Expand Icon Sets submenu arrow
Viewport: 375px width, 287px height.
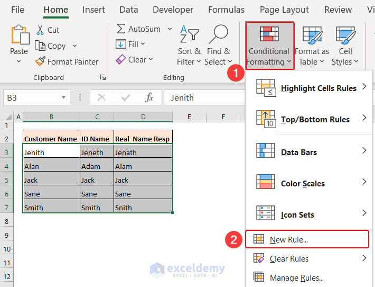pos(364,213)
